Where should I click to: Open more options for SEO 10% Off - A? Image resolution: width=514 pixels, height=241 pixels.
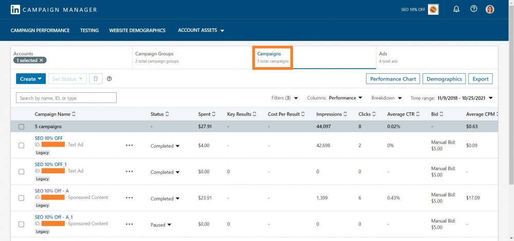129,197
